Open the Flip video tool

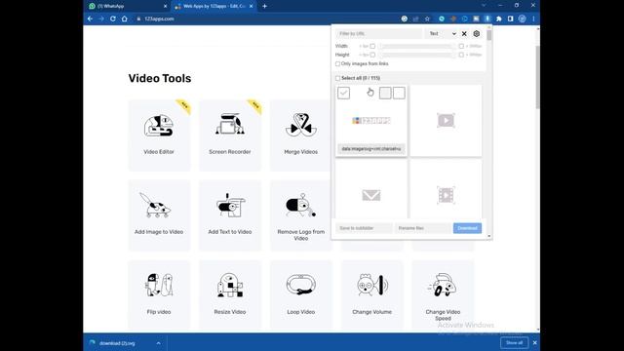coord(159,295)
